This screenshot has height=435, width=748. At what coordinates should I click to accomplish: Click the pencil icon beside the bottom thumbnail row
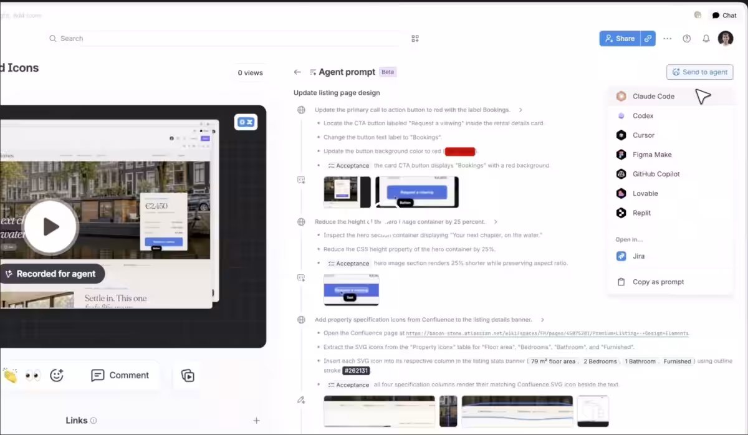coord(302,399)
